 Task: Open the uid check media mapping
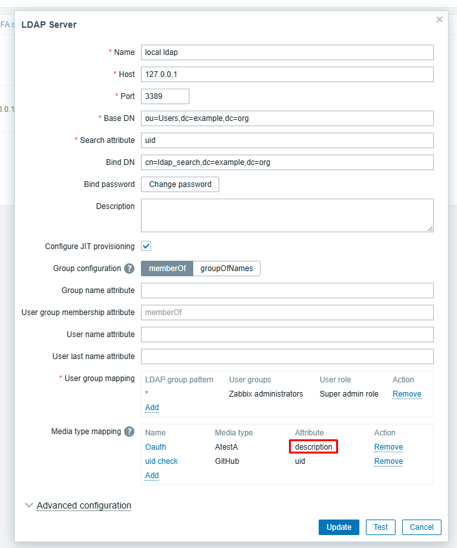click(162, 461)
